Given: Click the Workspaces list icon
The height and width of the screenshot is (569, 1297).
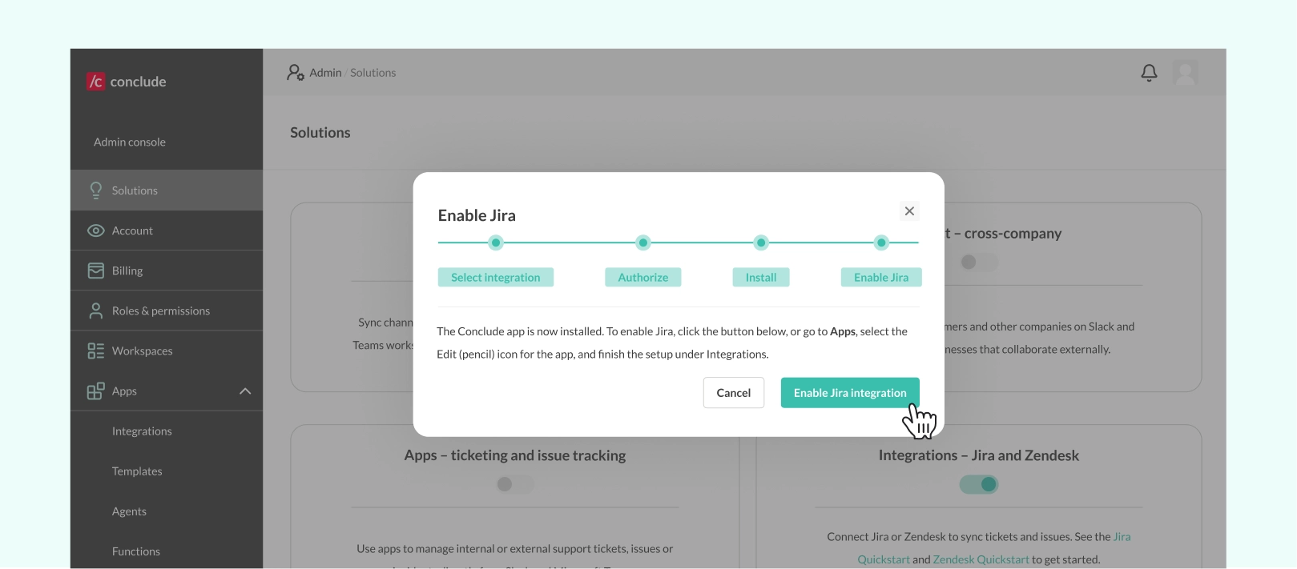Looking at the screenshot, I should [x=96, y=351].
